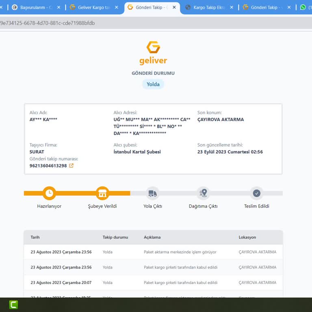Click the ÇAYIROVA AKTARMA last location value

[x=221, y=119]
